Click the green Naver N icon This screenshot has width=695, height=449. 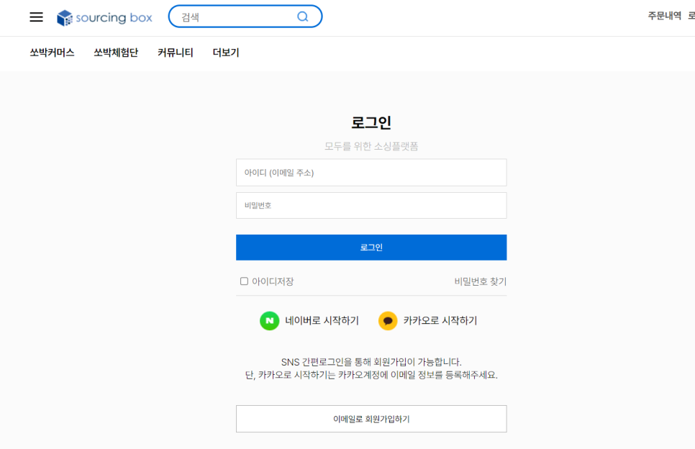(270, 320)
